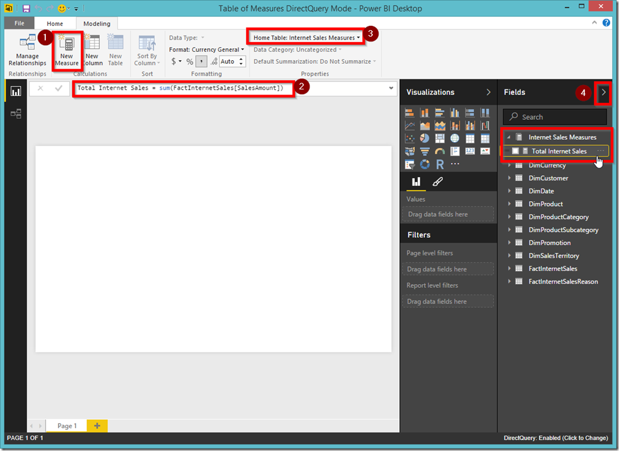Select the Matrix visualization
This screenshot has width=619, height=451.
coord(485,138)
